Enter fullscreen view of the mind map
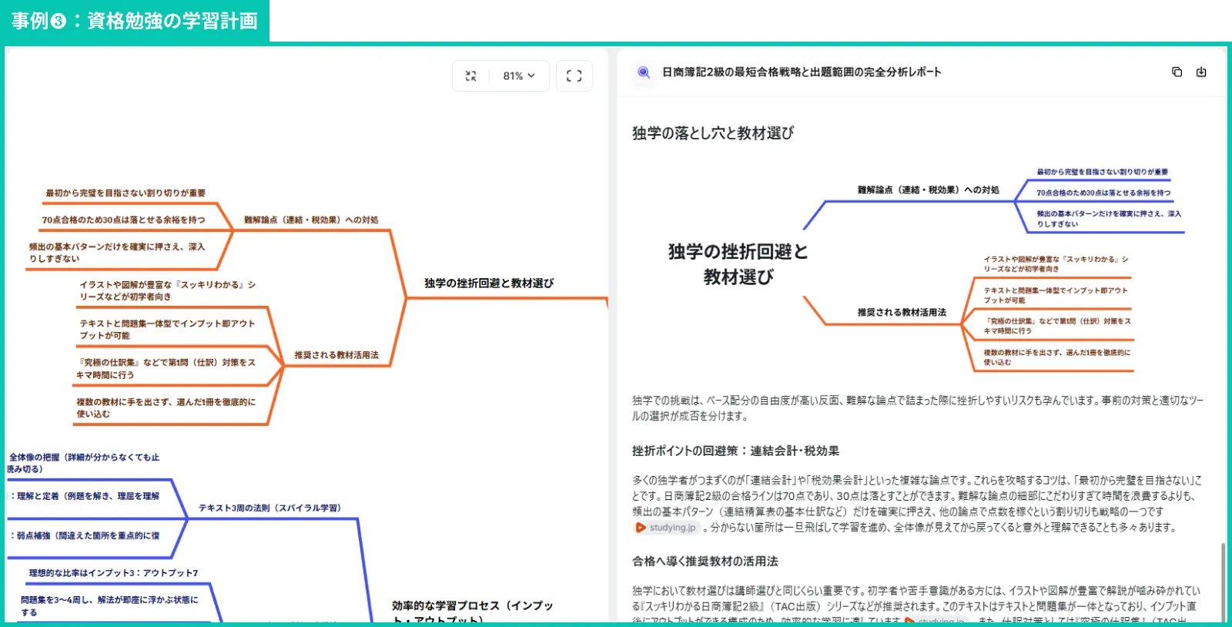The image size is (1232, 627). (x=574, y=76)
